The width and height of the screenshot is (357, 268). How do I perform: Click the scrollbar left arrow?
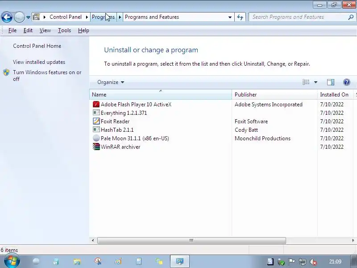(x=93, y=240)
